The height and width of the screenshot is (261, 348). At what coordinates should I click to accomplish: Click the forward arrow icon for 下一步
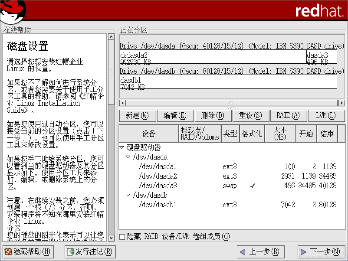point(303,252)
